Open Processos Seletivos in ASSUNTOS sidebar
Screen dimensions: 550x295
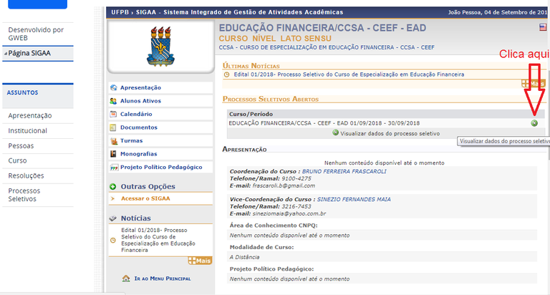pyautogui.click(x=24, y=195)
